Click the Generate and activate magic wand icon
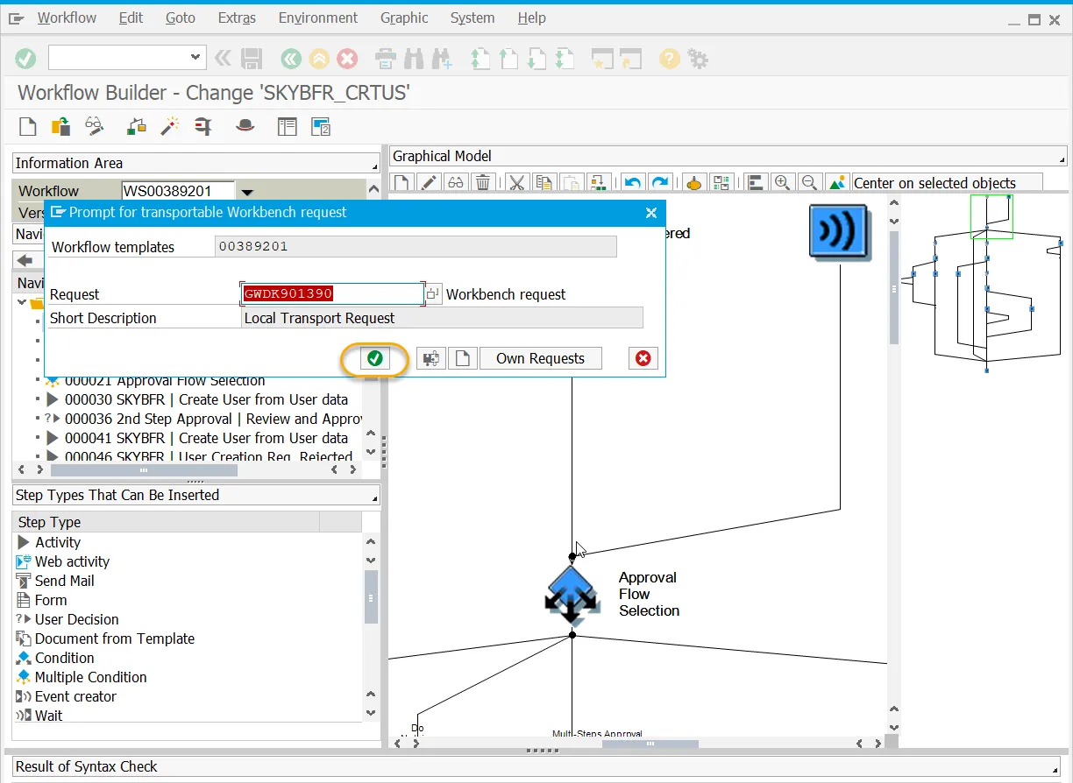1073x783 pixels. pos(169,126)
